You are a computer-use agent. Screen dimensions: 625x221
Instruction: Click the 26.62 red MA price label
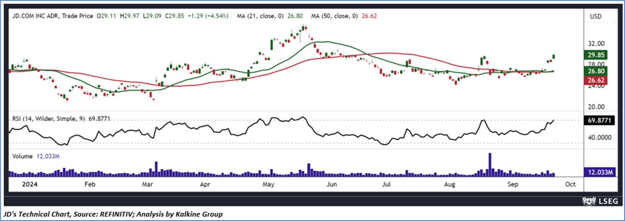tap(596, 80)
